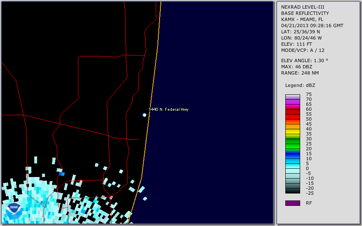Click the RF legend label

pyautogui.click(x=309, y=203)
